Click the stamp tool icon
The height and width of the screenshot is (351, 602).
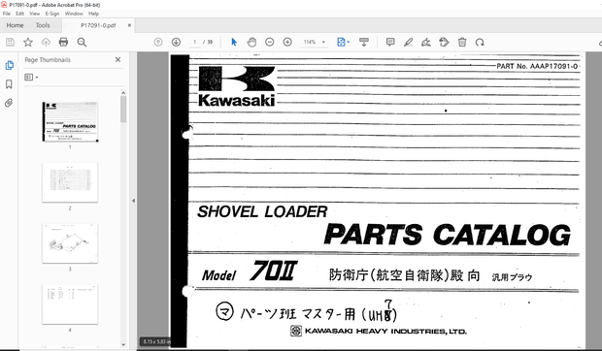[x=444, y=42]
